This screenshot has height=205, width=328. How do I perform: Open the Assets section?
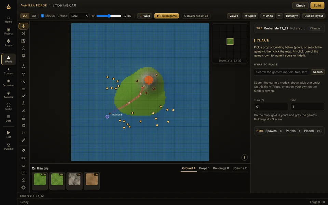[9, 43]
